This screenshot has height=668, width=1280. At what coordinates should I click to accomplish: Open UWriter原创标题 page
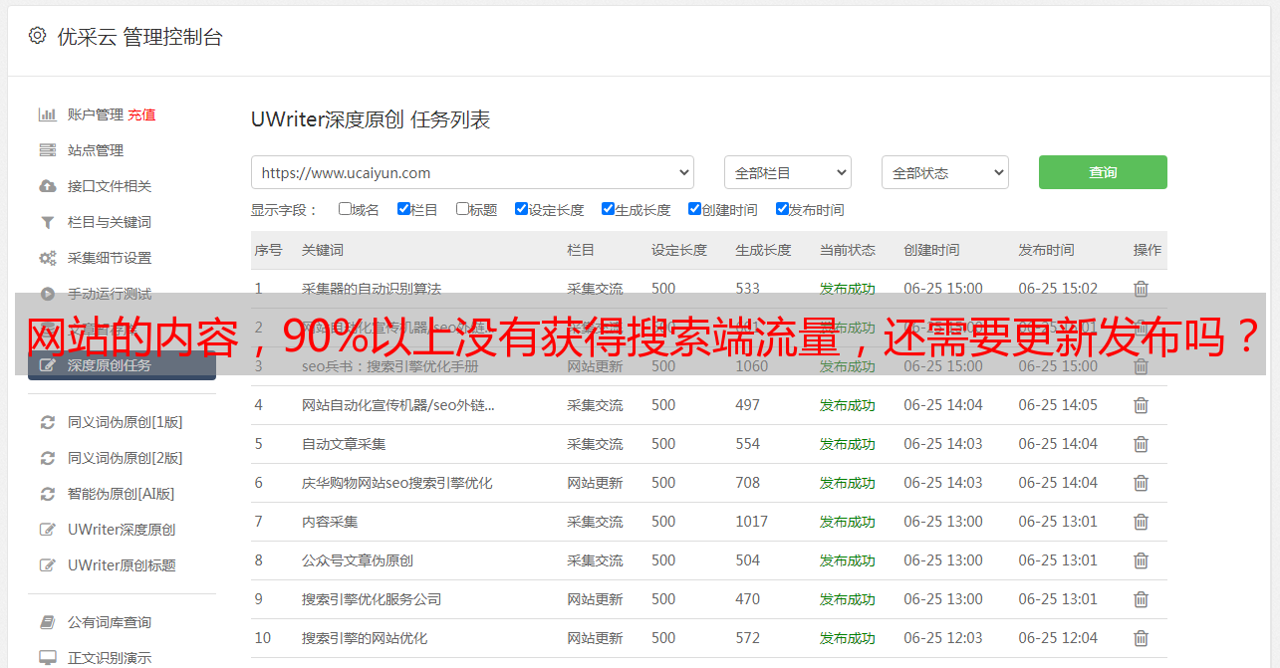[122, 565]
